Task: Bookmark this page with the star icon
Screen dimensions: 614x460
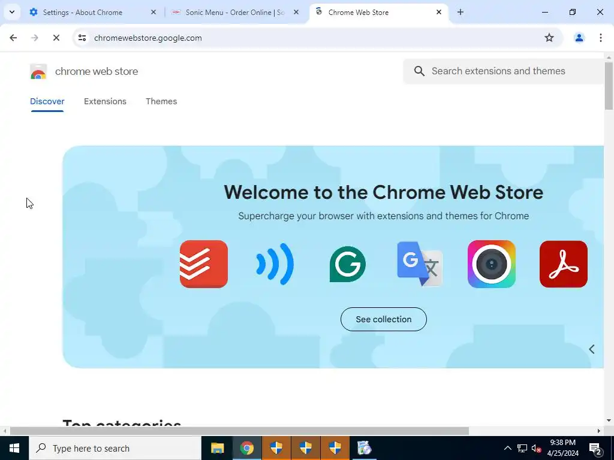Action: point(549,38)
